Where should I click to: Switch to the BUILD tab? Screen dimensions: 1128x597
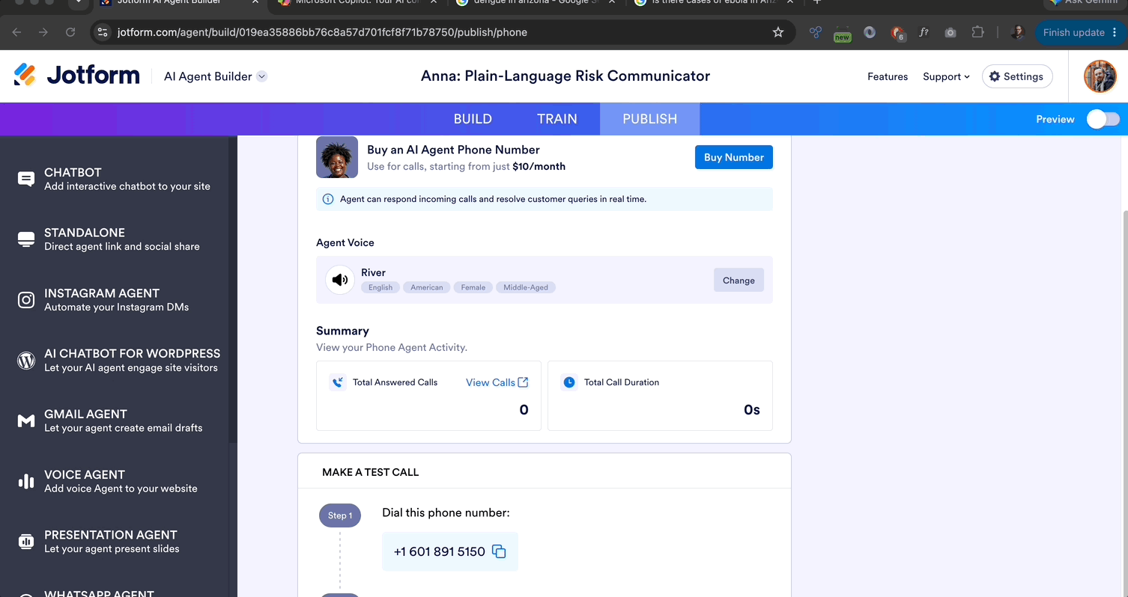click(473, 119)
